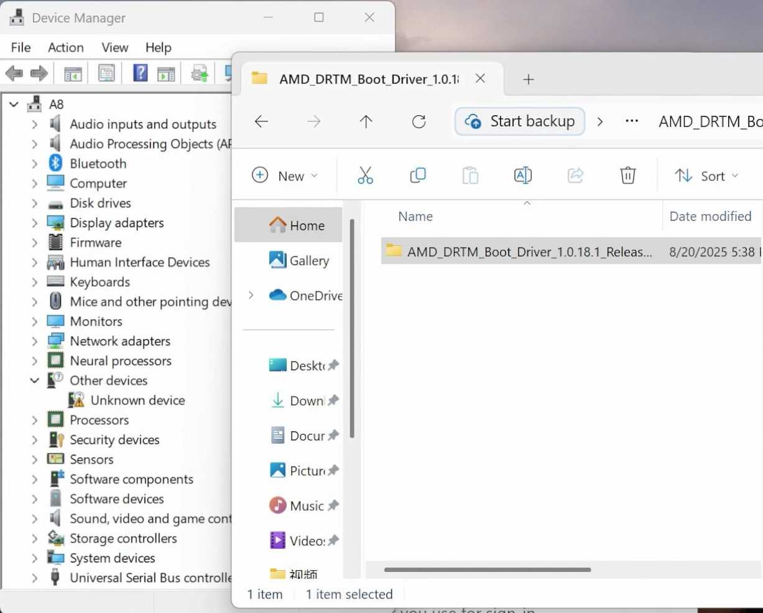Add a new File Explorer tab with plus

529,79
